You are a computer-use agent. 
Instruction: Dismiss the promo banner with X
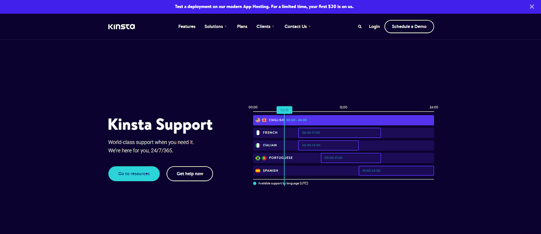(532, 7)
